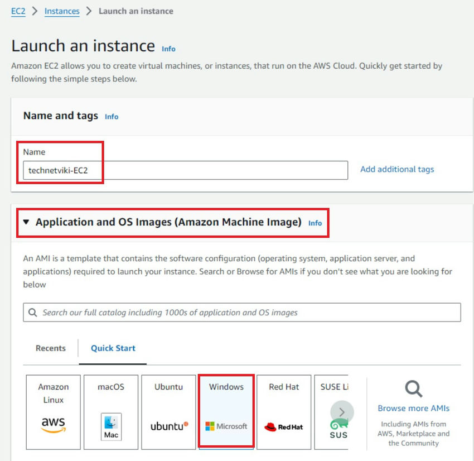Screen dimensions: 474x461
Task: Click Info beside Amazon Machine Image heading
Action: click(x=315, y=223)
